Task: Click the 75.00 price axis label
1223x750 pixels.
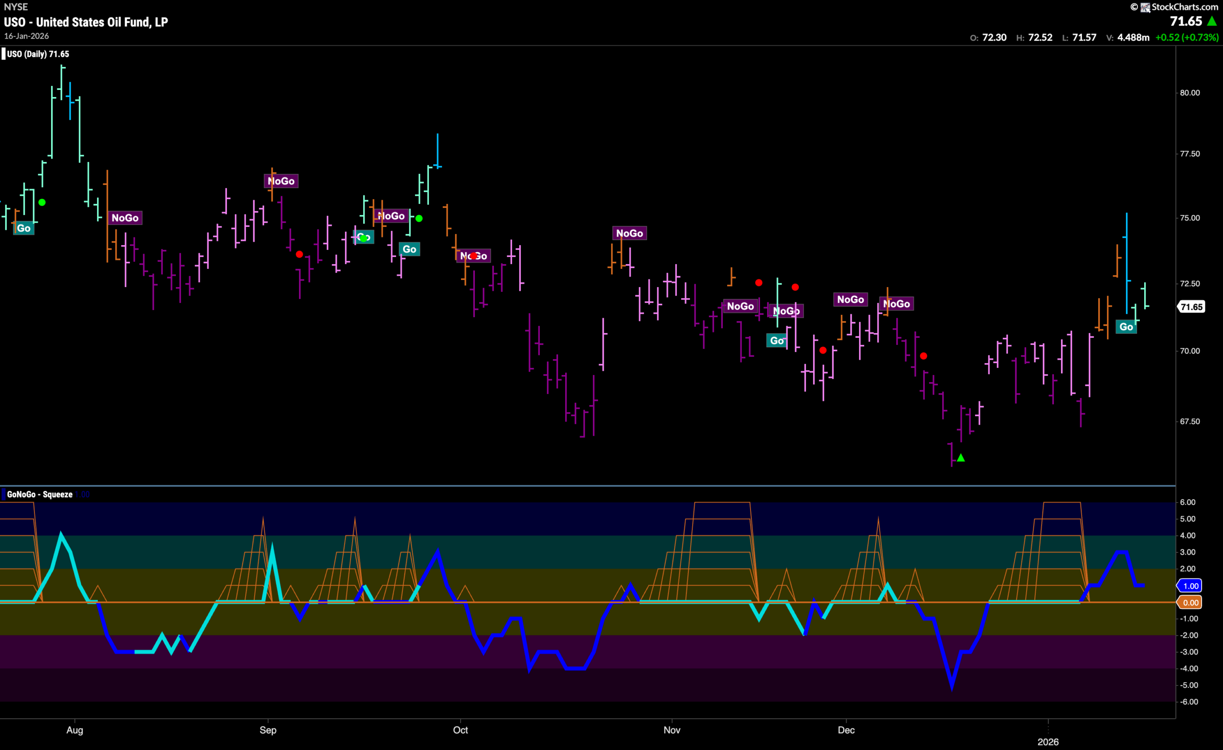Action: [1190, 218]
